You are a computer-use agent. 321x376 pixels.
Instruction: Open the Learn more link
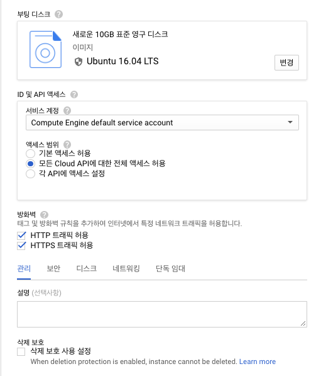coord(258,362)
